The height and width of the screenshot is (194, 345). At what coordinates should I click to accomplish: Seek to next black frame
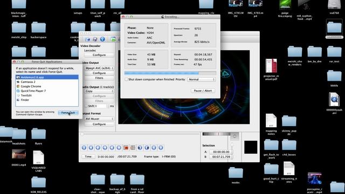(x=147, y=148)
